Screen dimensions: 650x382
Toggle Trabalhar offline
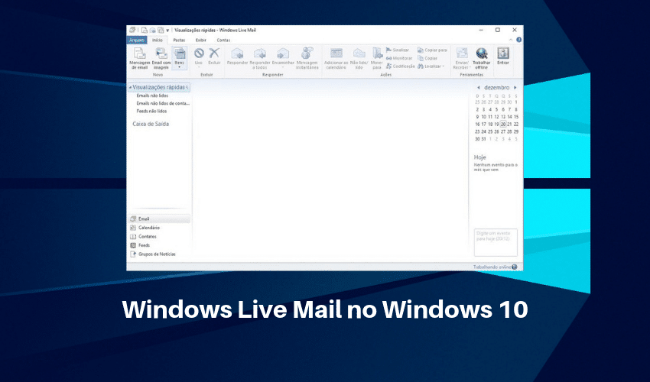tap(481, 58)
